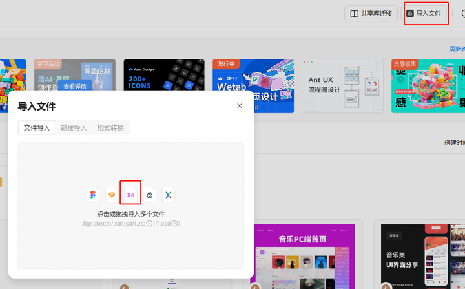
Task: Select the Adobe Xd file icon
Action: [130, 195]
